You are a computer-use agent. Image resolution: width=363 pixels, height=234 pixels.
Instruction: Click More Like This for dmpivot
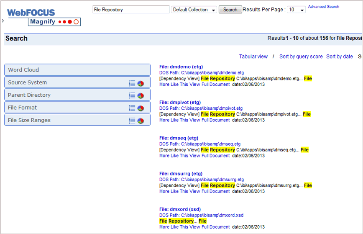(174, 120)
